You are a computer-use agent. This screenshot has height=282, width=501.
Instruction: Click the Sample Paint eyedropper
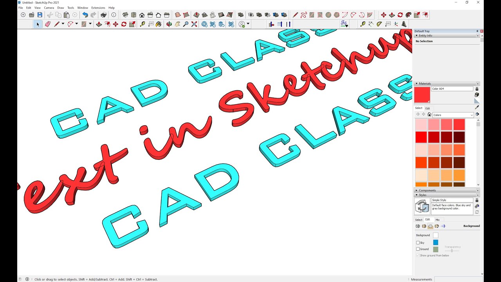coord(477,107)
